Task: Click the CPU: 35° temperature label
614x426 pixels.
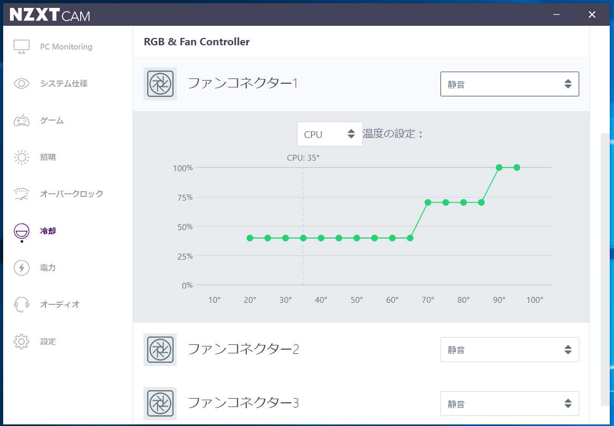Action: [x=303, y=157]
